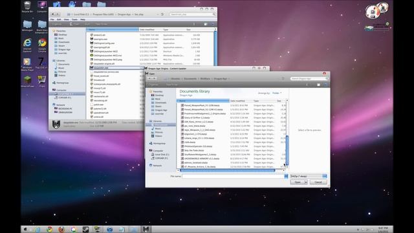
Task: Open the Computer desktop icon
Action: pos(41,6)
